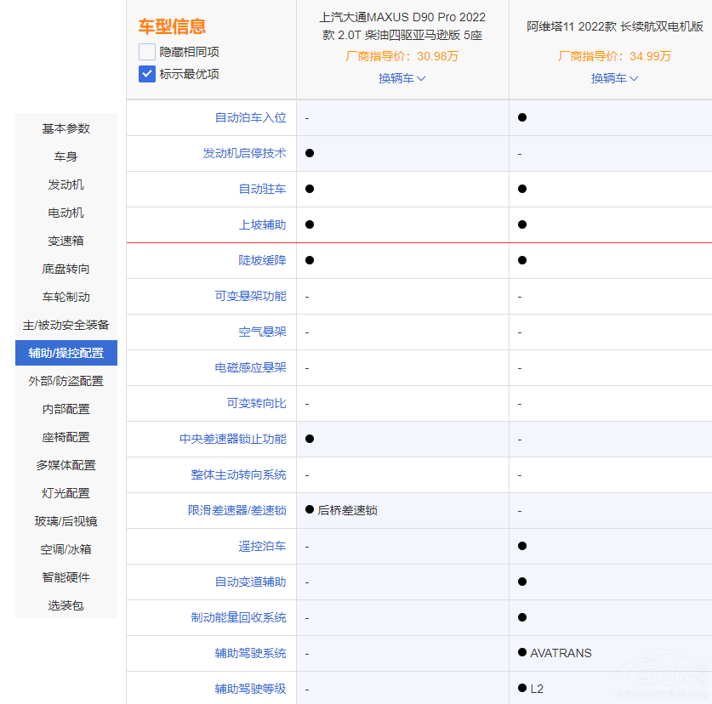Click the 限滑差速器/差速锁 link
Viewport: 712px width, 704px height.
pos(236,510)
